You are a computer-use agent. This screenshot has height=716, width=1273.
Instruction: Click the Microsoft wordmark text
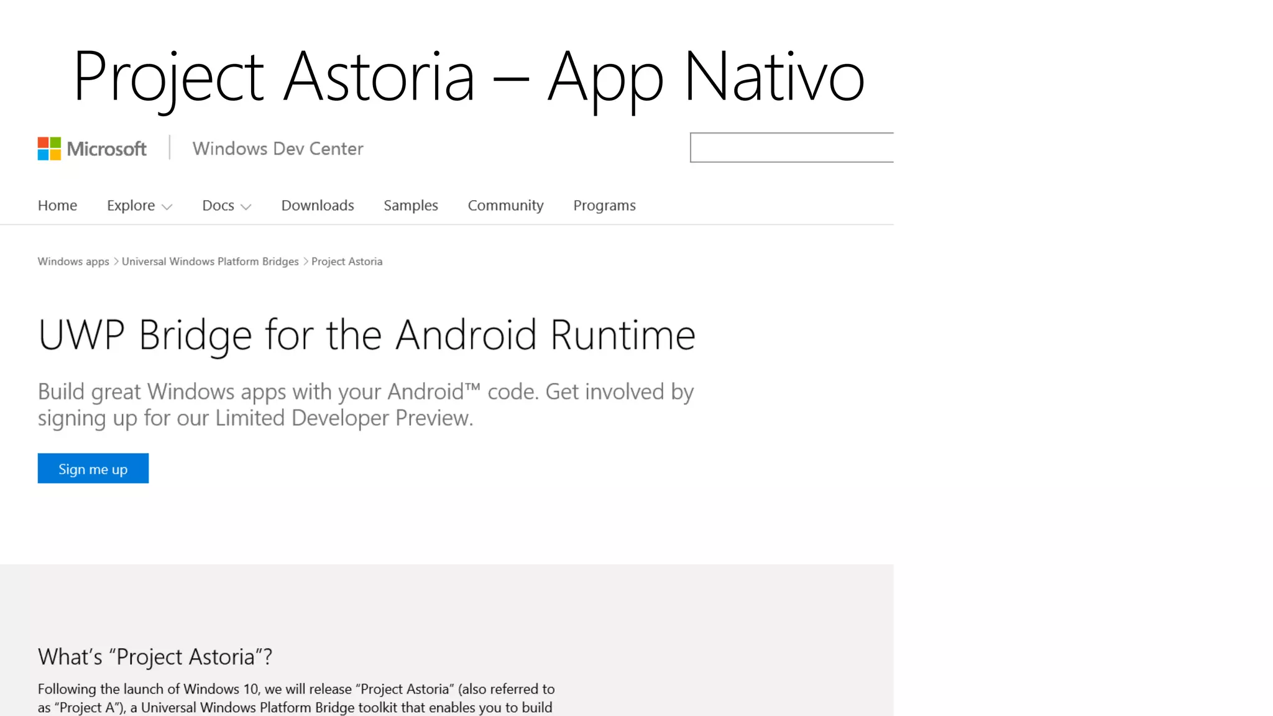tap(106, 149)
